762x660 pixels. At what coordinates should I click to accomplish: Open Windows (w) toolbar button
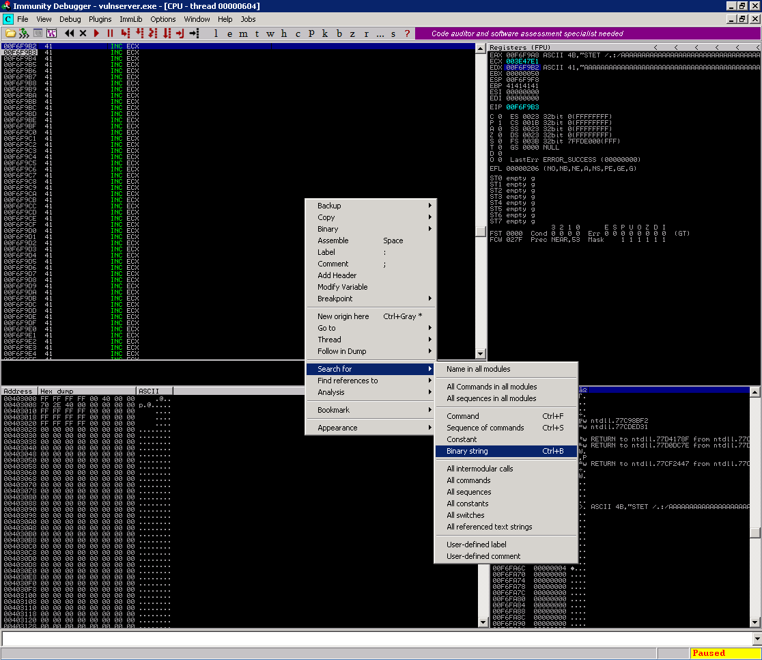pyautogui.click(x=270, y=33)
